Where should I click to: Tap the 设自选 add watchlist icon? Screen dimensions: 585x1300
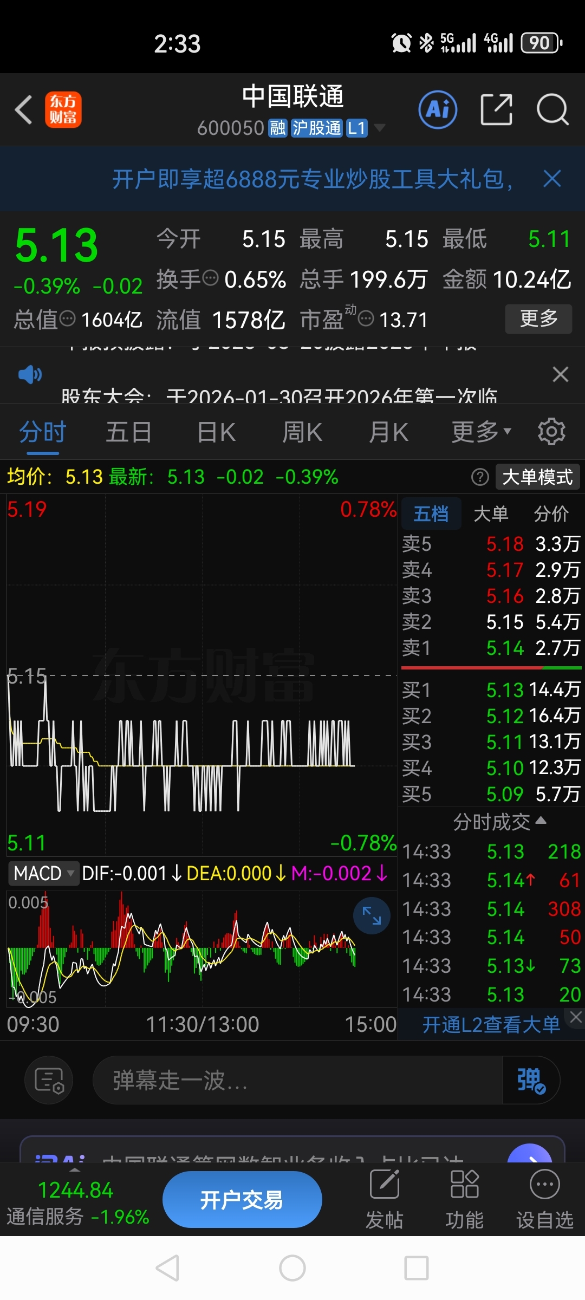click(x=544, y=1199)
